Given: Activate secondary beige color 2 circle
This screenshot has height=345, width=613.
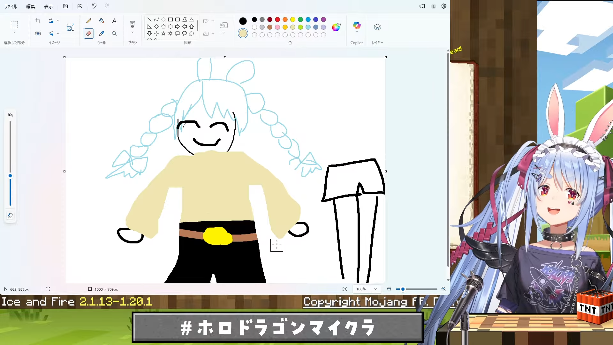Looking at the screenshot, I should [243, 33].
